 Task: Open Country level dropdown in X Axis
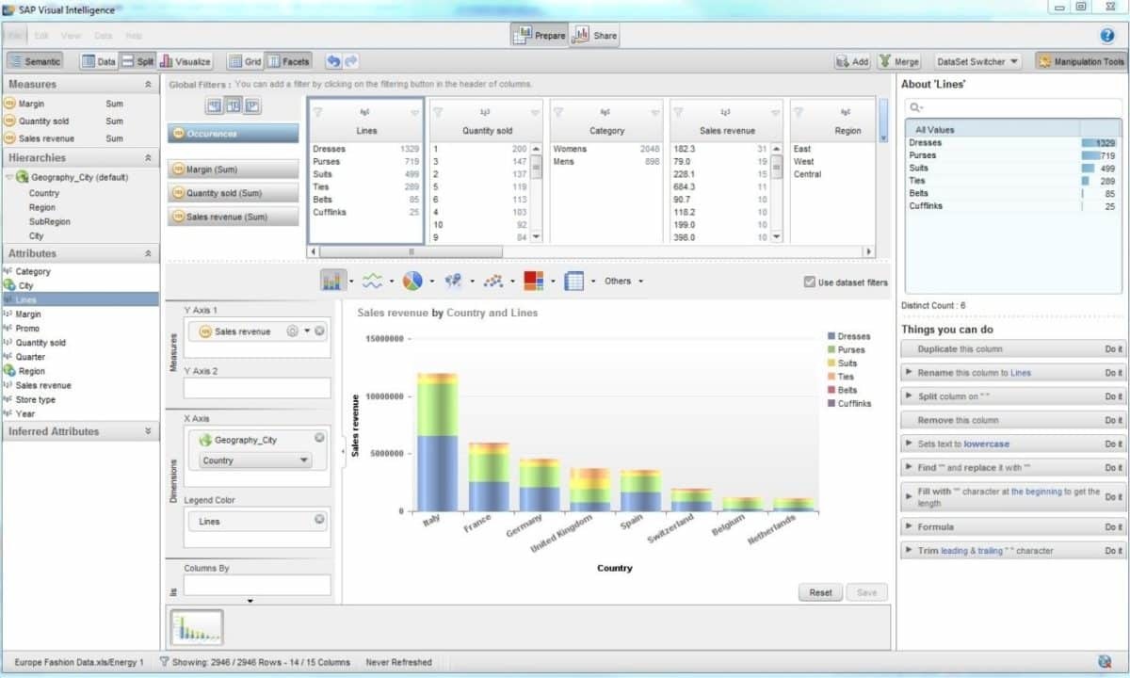point(255,460)
